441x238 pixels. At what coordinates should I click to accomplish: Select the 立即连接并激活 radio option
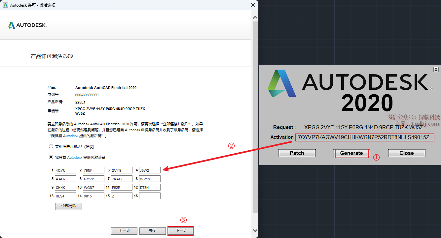click(51, 146)
